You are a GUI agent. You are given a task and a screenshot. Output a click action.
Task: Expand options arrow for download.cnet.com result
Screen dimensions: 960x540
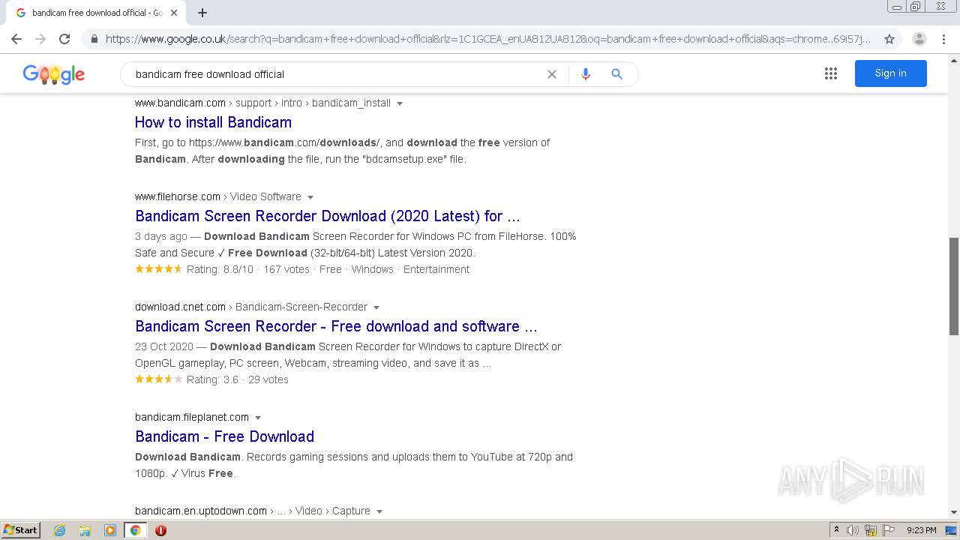pyautogui.click(x=376, y=307)
